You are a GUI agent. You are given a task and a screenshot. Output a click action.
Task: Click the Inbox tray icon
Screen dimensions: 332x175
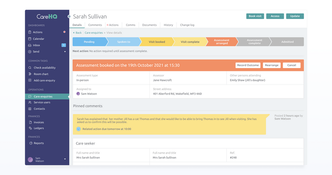point(29,45)
